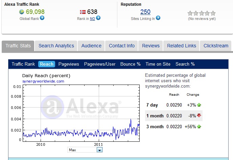Click the Norway rank value 638
Screen dimensions: 233x160
[x=92, y=12]
